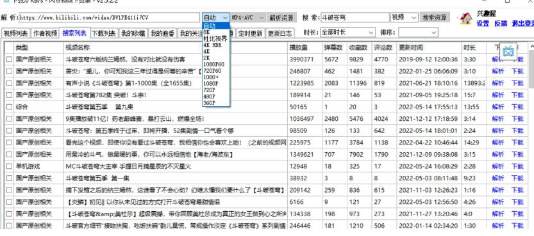Click the 解析 URL input field

[x=110, y=18]
